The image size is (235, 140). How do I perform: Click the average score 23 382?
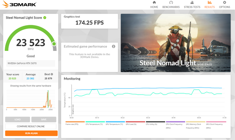[x=30, y=78]
